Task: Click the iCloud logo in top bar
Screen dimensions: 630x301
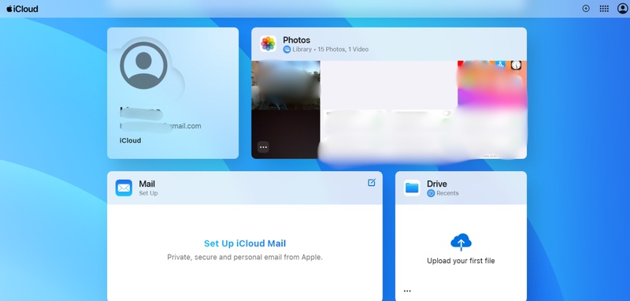Action: [22, 9]
